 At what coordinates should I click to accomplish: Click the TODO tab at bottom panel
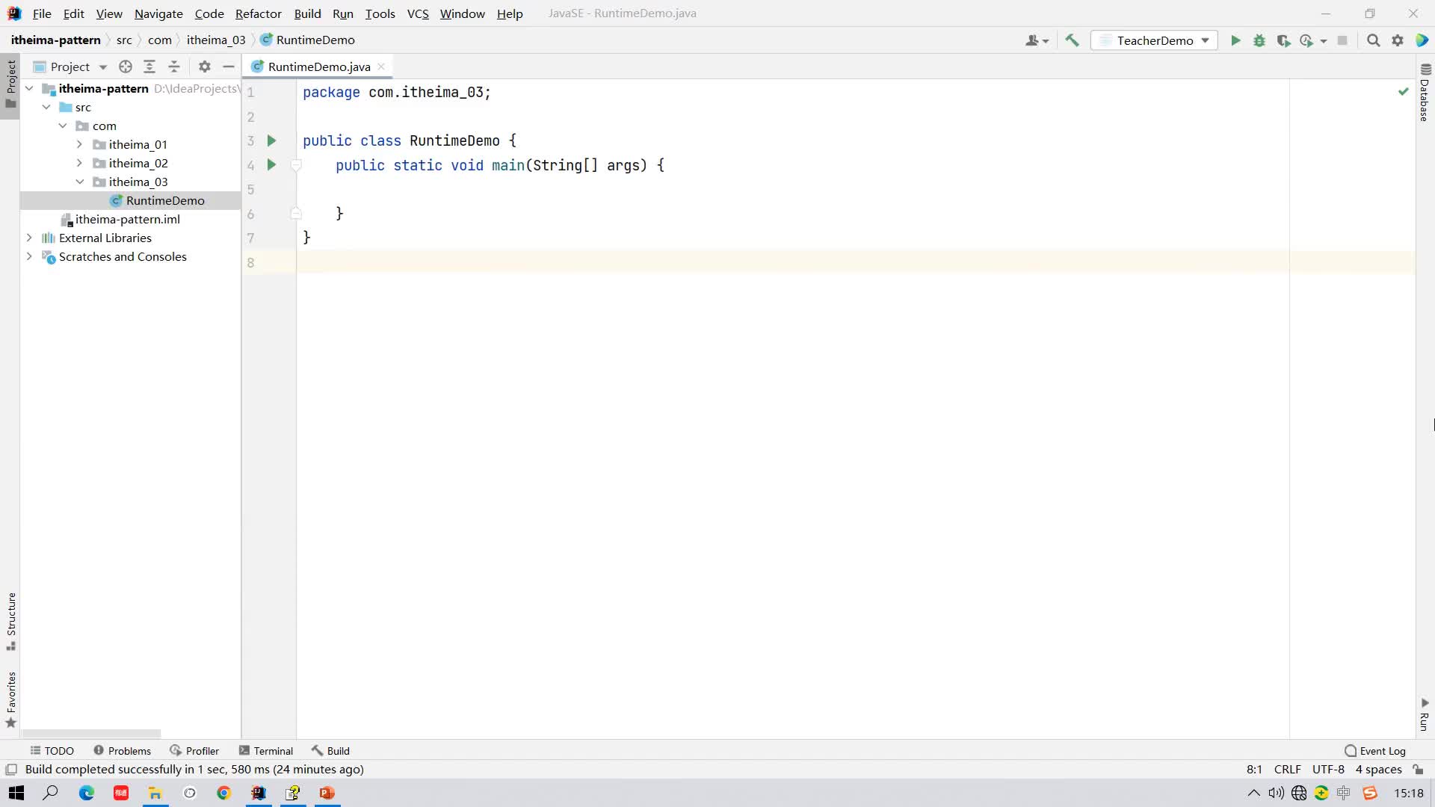coord(52,751)
